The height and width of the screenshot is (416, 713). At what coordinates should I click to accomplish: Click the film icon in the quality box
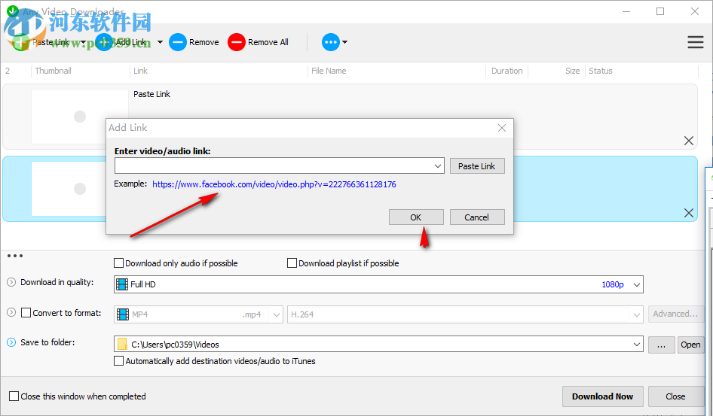pos(122,284)
